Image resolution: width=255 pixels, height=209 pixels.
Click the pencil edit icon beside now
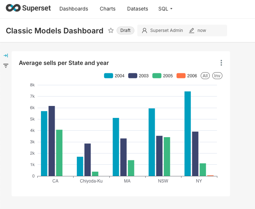click(x=192, y=30)
